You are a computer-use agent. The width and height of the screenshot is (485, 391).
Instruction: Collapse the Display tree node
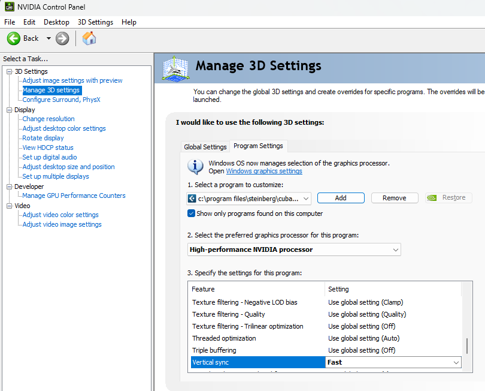pos(9,110)
